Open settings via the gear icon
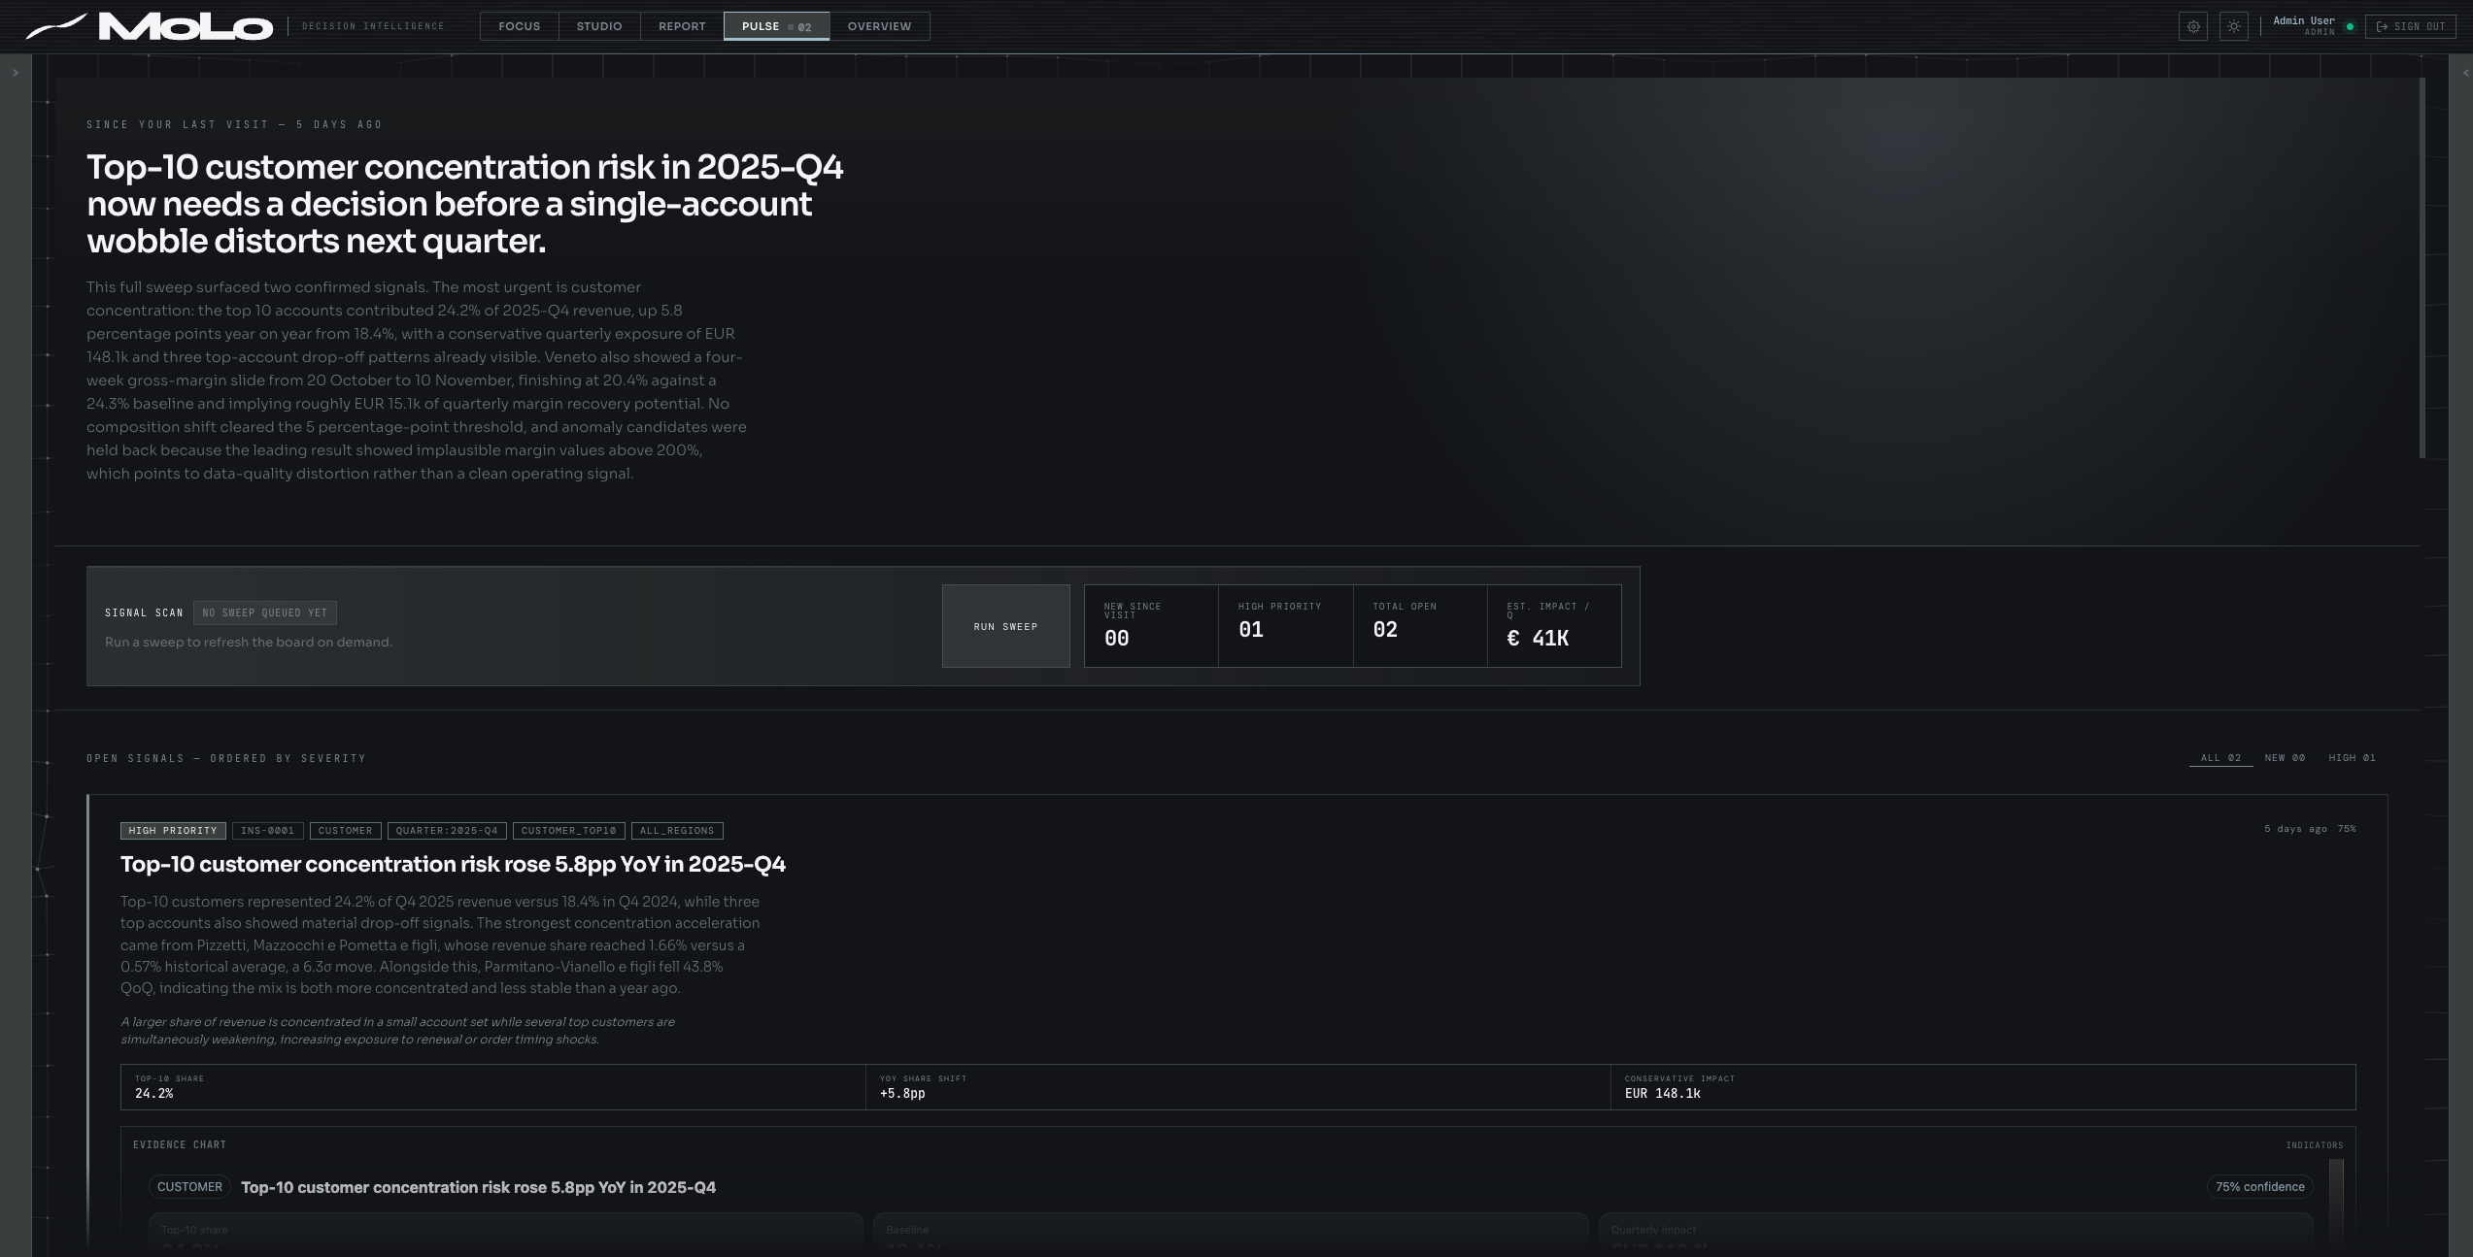 pyautogui.click(x=2193, y=26)
